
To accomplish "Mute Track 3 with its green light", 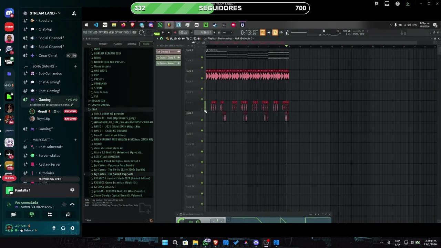I will [x=202, y=78].
